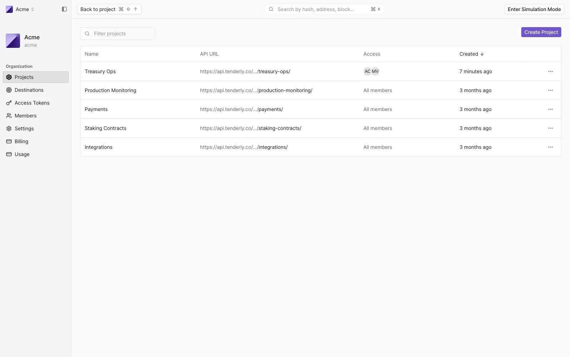Click the Billing card icon
The image size is (572, 357).
[9, 141]
